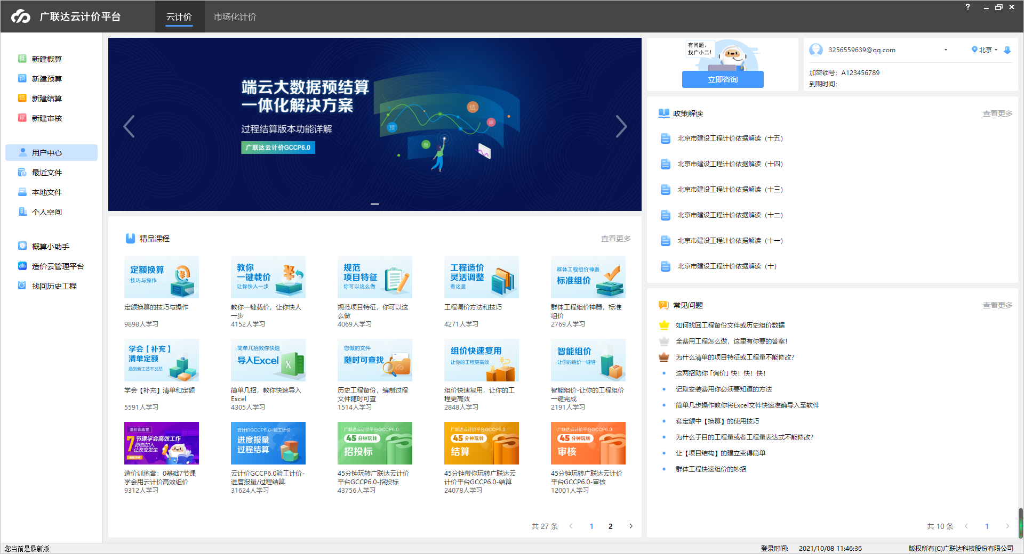Open 45分钟玩转 审核 course thumbnail
Image resolution: width=1024 pixels, height=554 pixels.
pos(588,443)
